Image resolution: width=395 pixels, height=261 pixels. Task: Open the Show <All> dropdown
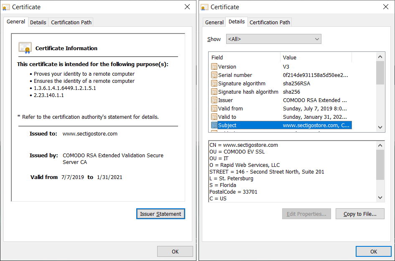[274, 39]
